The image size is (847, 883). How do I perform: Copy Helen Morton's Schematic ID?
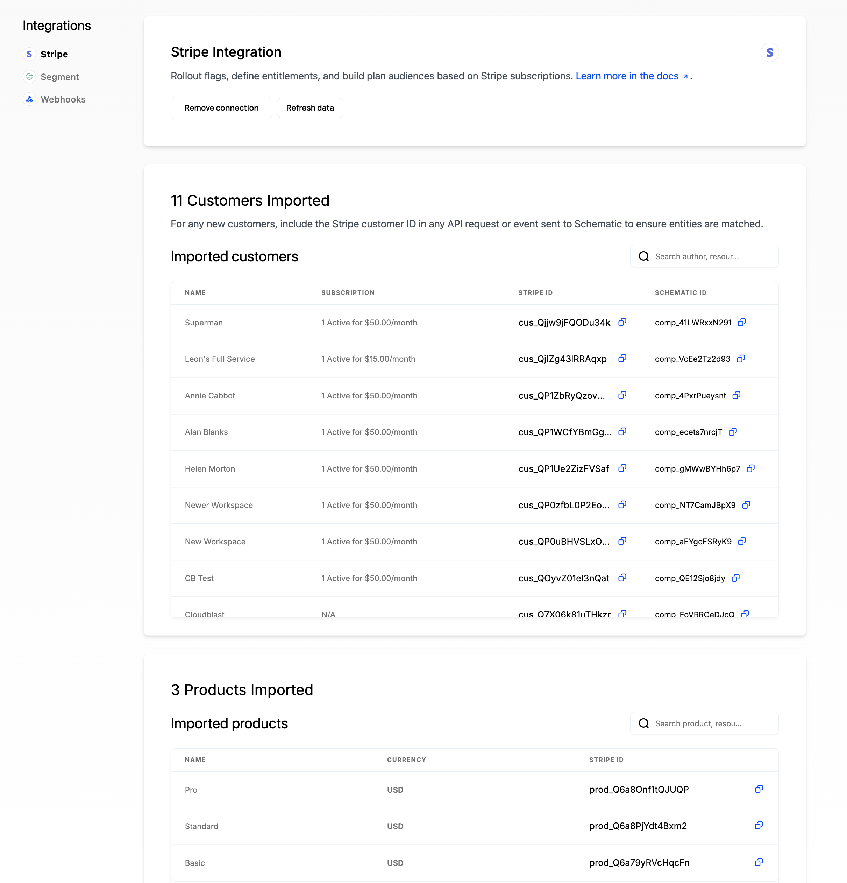click(750, 468)
